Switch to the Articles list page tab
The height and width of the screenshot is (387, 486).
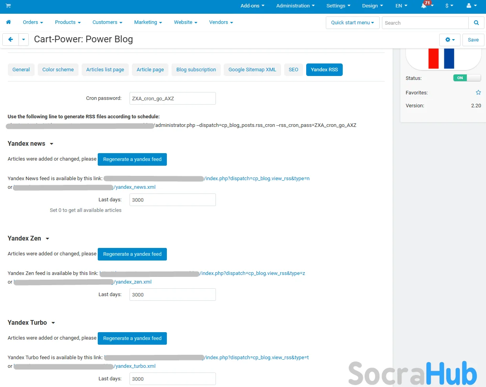pos(105,70)
